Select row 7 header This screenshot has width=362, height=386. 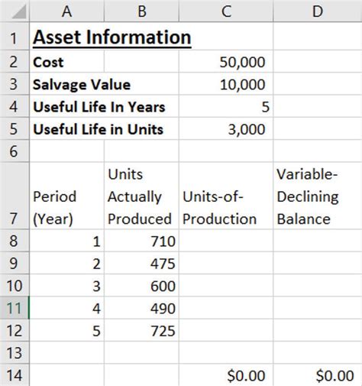tap(15, 196)
